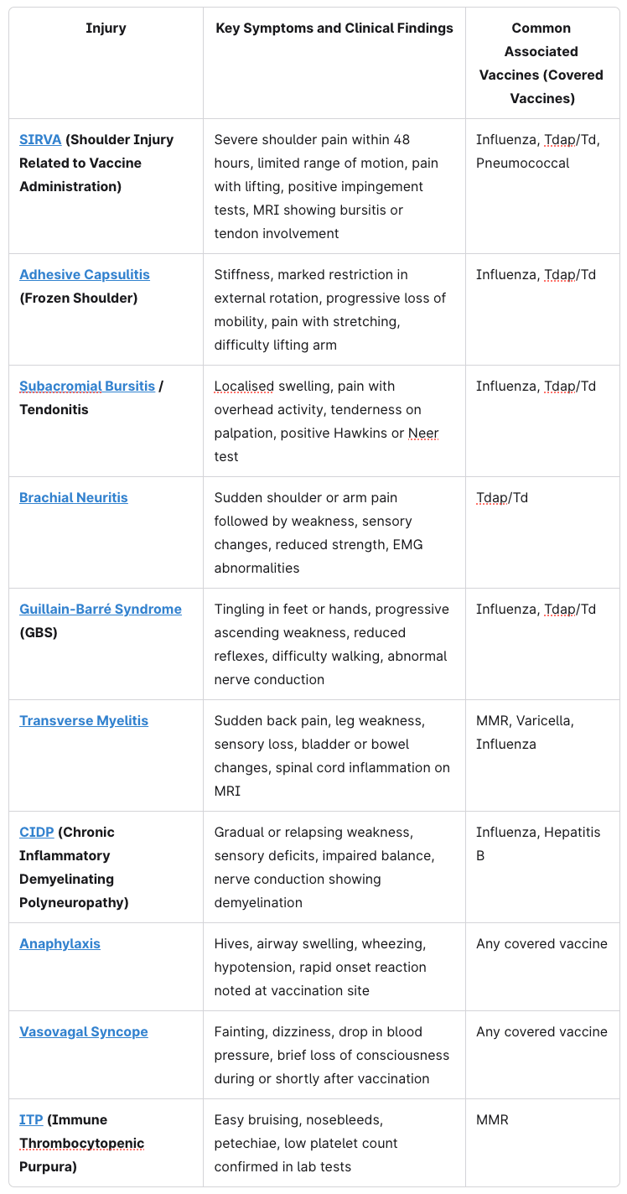Click the Transverse Myelitis link
The width and height of the screenshot is (627, 1194).
tap(84, 720)
